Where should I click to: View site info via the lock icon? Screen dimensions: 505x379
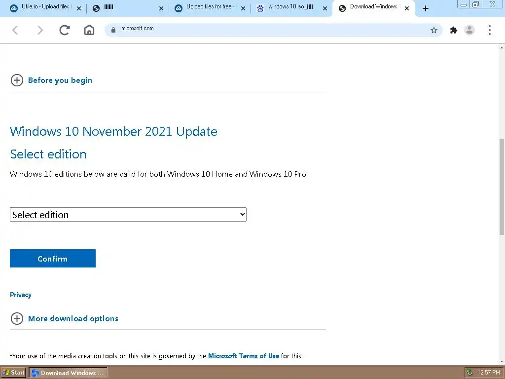pyautogui.click(x=113, y=30)
